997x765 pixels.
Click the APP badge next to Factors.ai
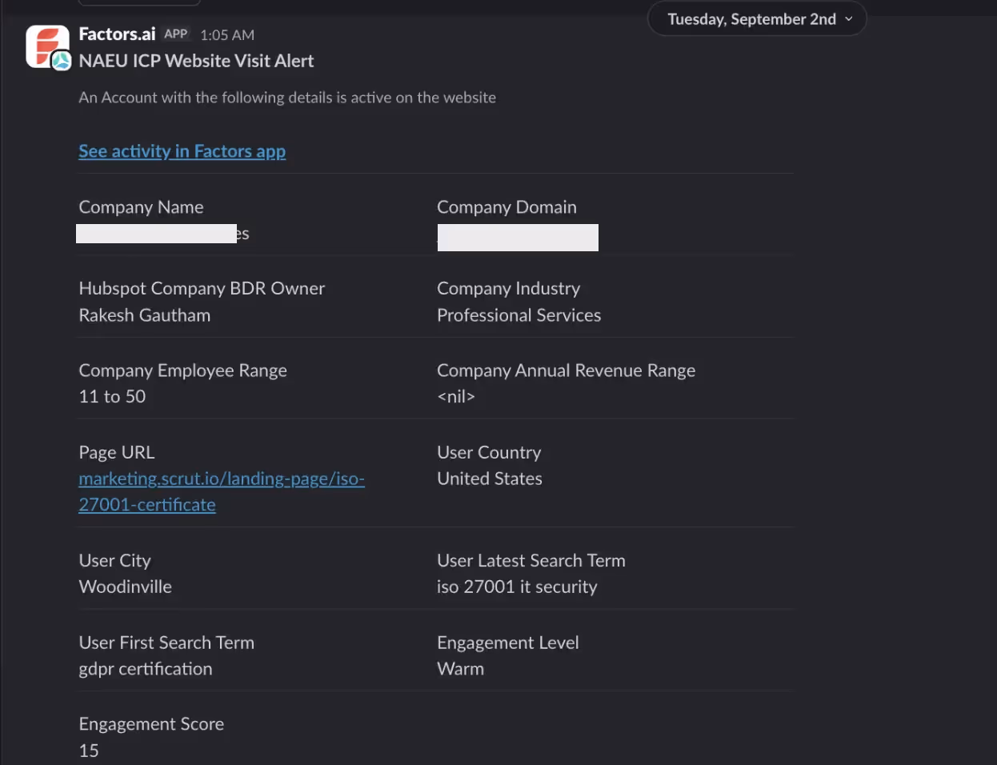click(x=176, y=34)
